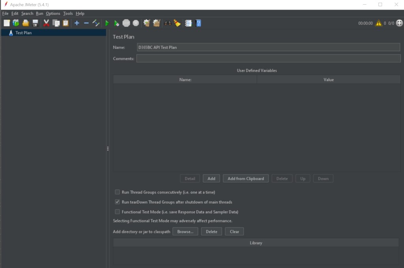Open the Templates icon in toolbar
The image size is (404, 268).
point(16,23)
